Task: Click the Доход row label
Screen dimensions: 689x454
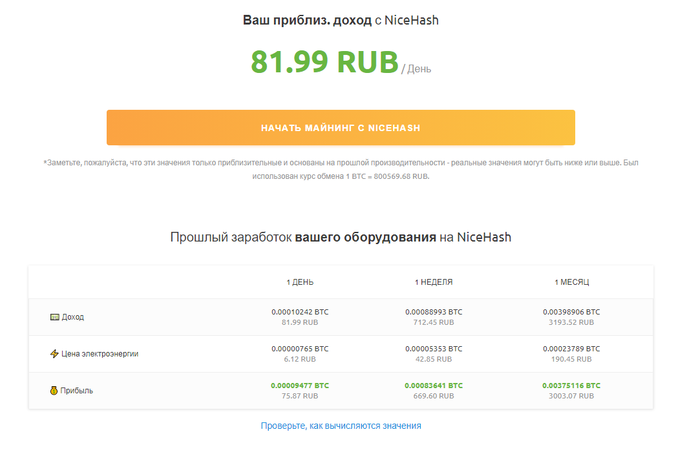Action: 74,316
